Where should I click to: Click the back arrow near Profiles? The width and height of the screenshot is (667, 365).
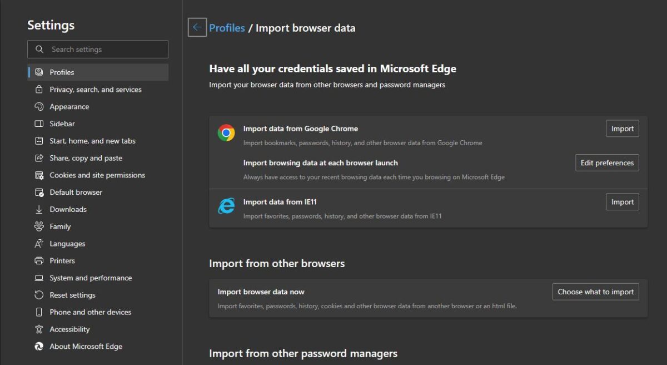[197, 27]
